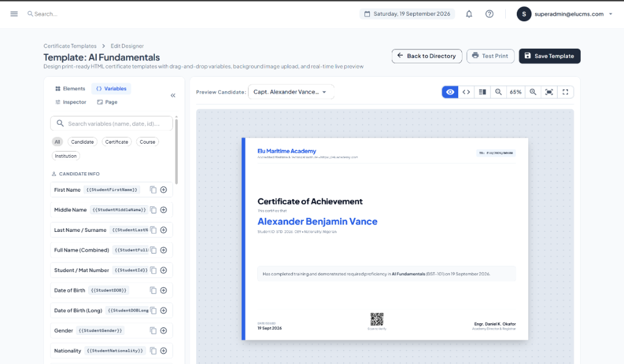Zoom out the preview
624x364 pixels.
[x=498, y=92]
